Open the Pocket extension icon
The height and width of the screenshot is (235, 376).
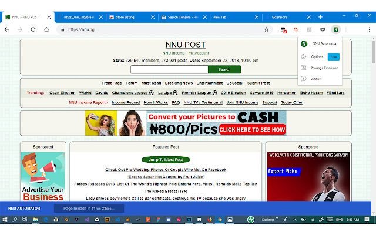coord(323,29)
